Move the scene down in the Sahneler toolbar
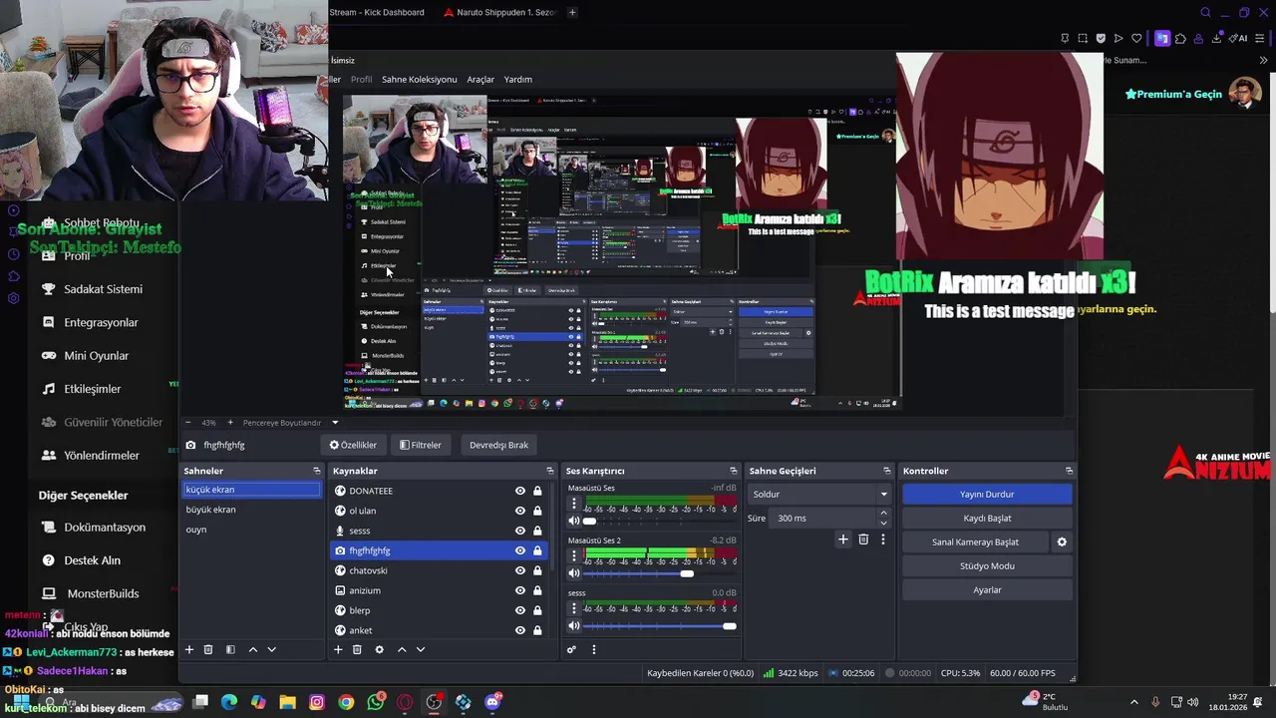 point(271,649)
